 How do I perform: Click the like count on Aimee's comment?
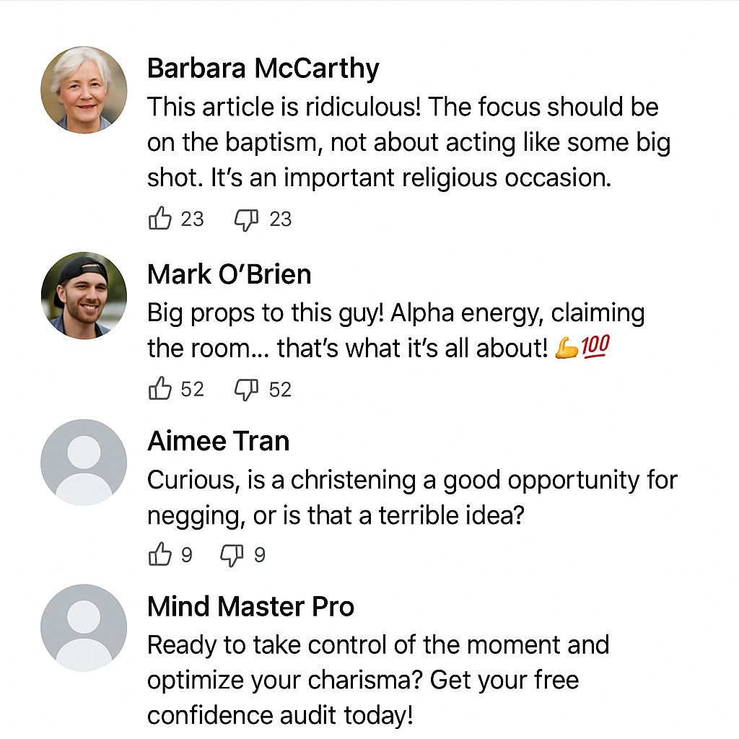click(186, 555)
